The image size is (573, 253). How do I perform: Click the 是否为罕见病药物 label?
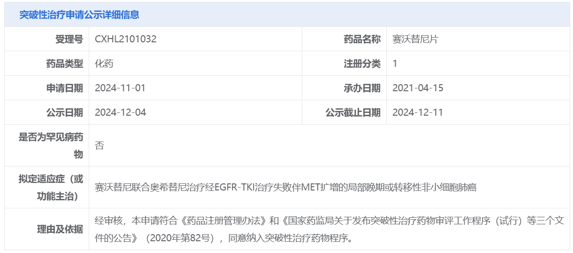51,145
